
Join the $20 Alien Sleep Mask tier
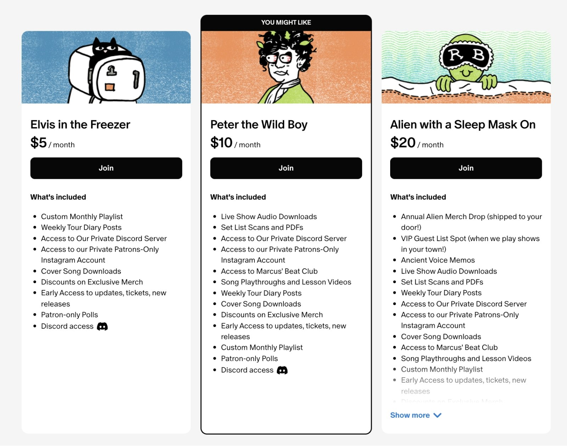pyautogui.click(x=466, y=168)
